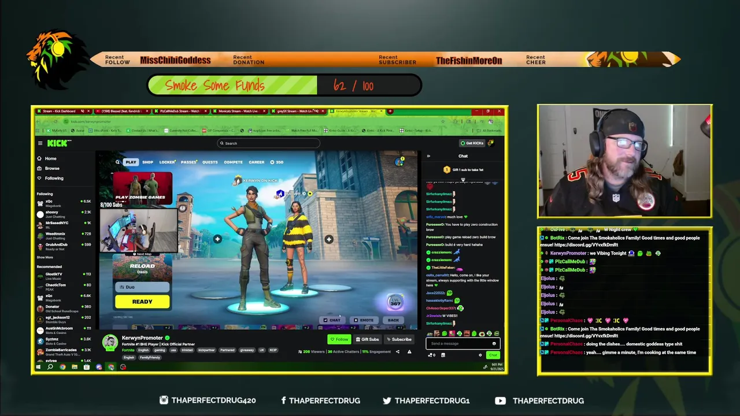Click the green KICK logo
740x416 pixels.
tap(58, 143)
